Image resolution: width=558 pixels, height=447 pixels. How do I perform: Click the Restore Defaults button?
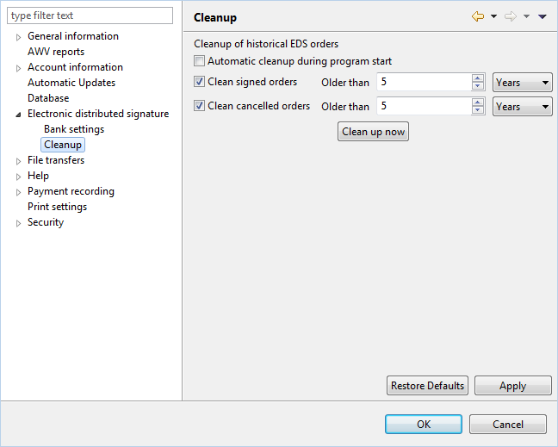click(427, 386)
